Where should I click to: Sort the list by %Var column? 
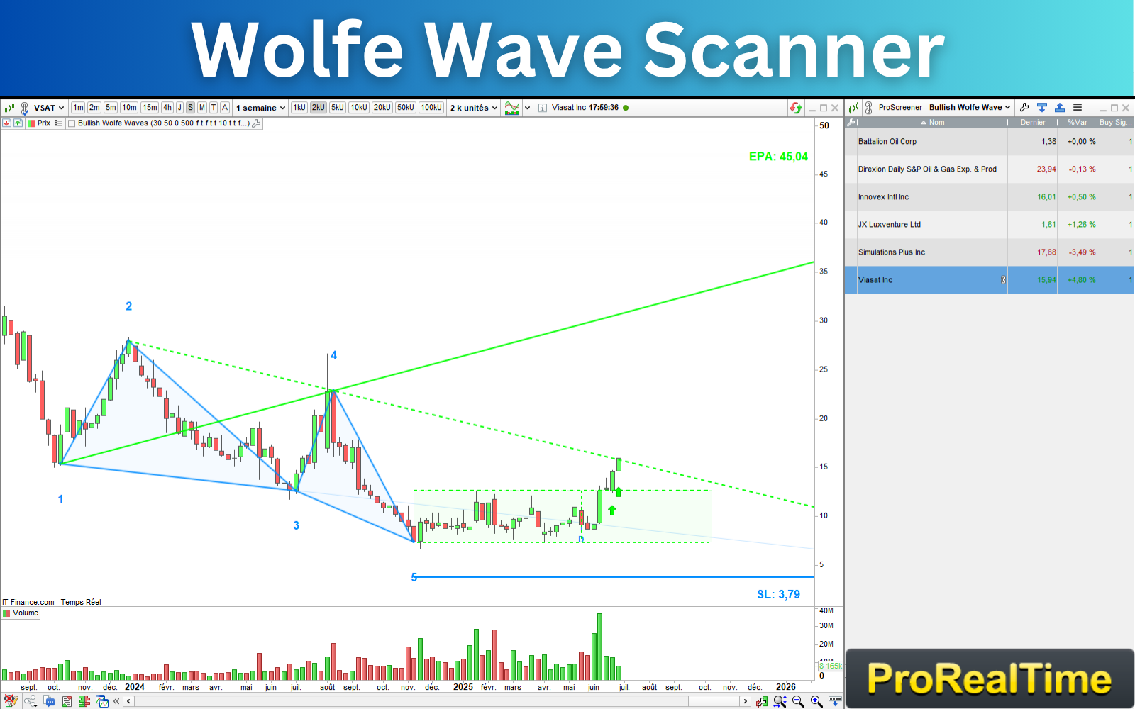click(x=1078, y=123)
